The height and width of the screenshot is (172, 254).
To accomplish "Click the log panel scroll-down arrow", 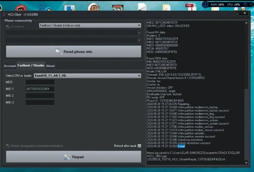I will click(x=246, y=163).
